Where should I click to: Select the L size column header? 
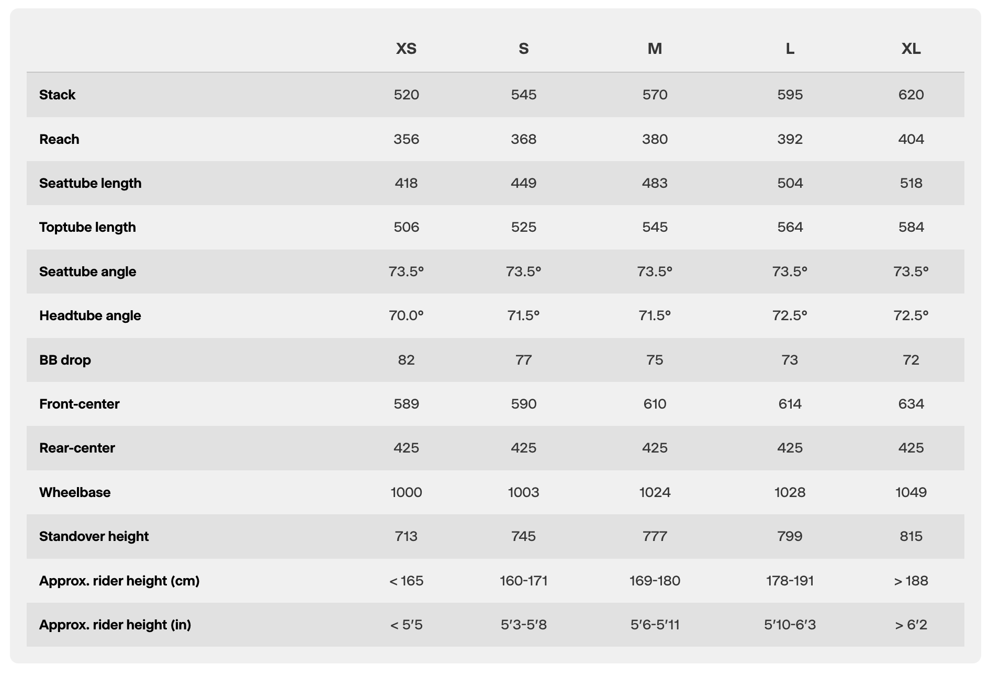pos(790,49)
